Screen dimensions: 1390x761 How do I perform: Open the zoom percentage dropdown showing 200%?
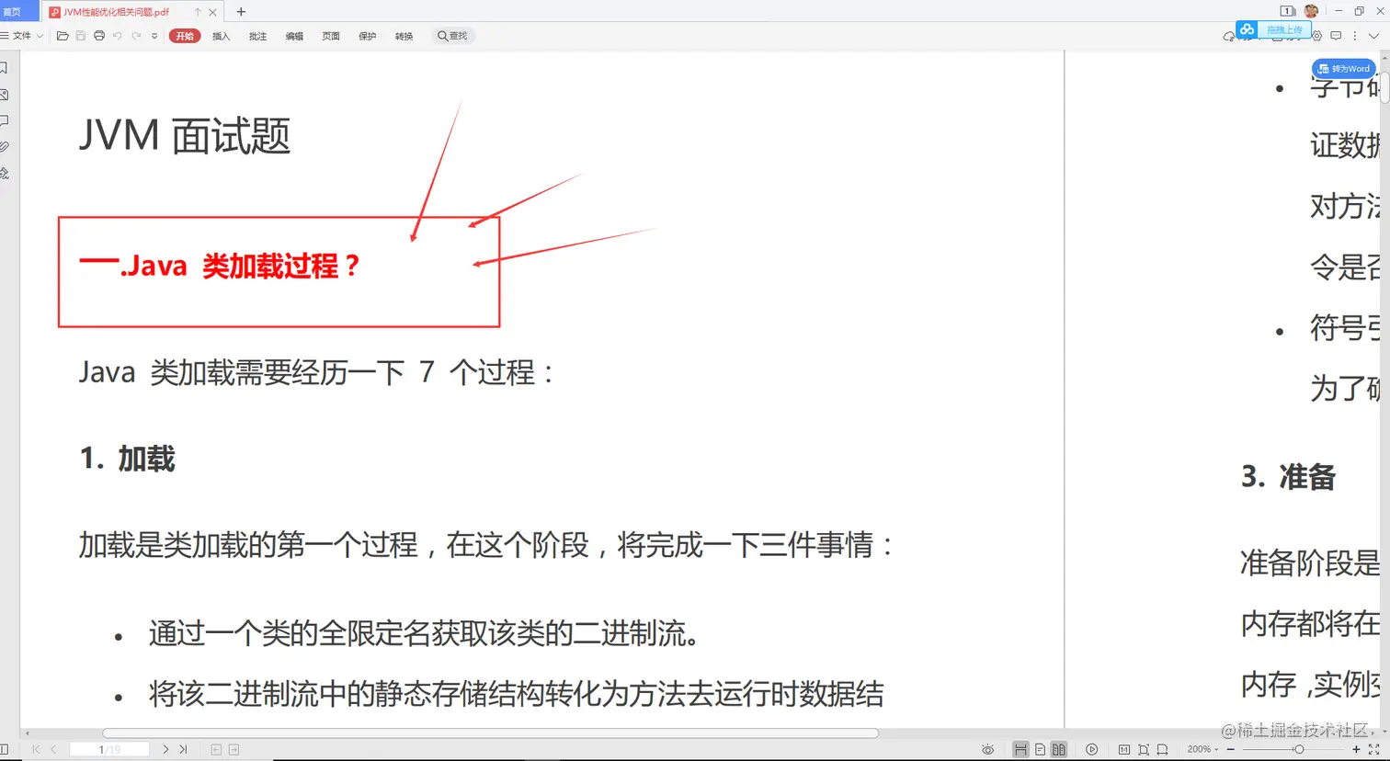click(1202, 749)
